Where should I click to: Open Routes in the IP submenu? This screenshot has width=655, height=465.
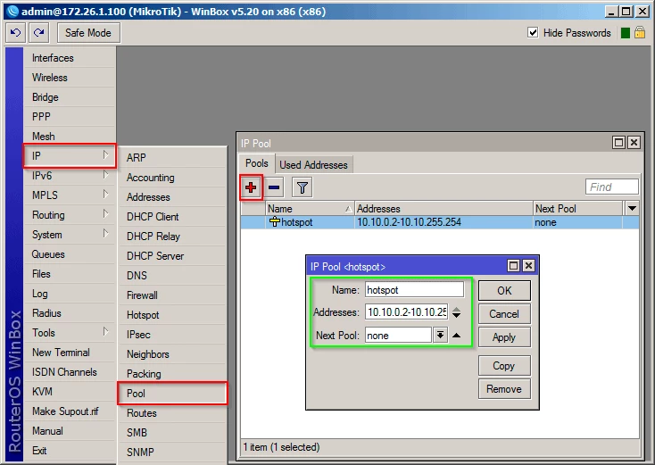172,412
